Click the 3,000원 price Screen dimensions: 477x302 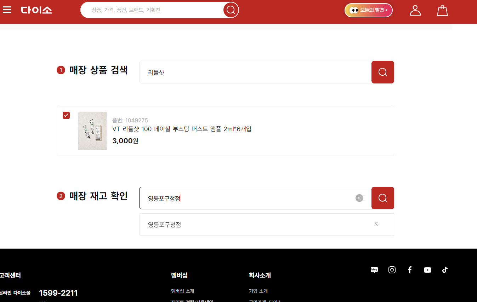125,141
